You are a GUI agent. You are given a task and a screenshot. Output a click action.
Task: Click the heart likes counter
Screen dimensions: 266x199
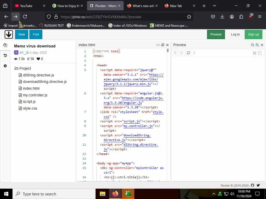coord(40,59)
